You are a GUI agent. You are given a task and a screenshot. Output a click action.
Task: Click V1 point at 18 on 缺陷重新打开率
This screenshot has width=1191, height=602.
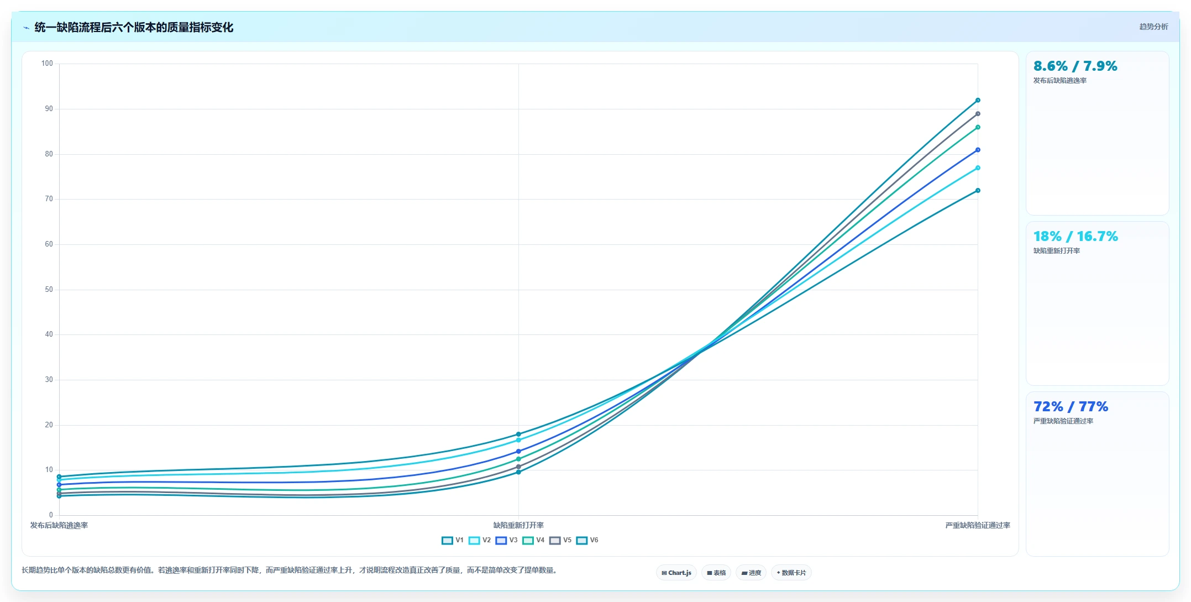pyautogui.click(x=518, y=435)
